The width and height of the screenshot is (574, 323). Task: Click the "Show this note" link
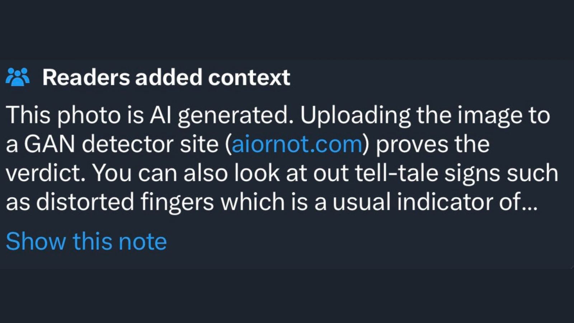[x=86, y=241]
